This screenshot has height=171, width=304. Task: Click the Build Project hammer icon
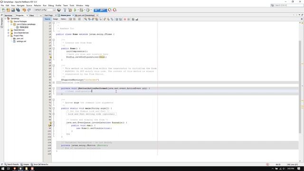65,10
